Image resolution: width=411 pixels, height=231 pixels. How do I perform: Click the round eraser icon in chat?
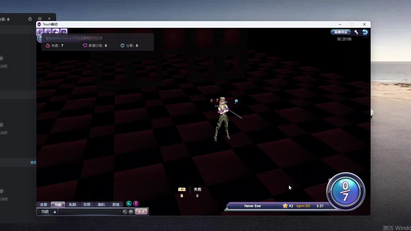pos(125,212)
